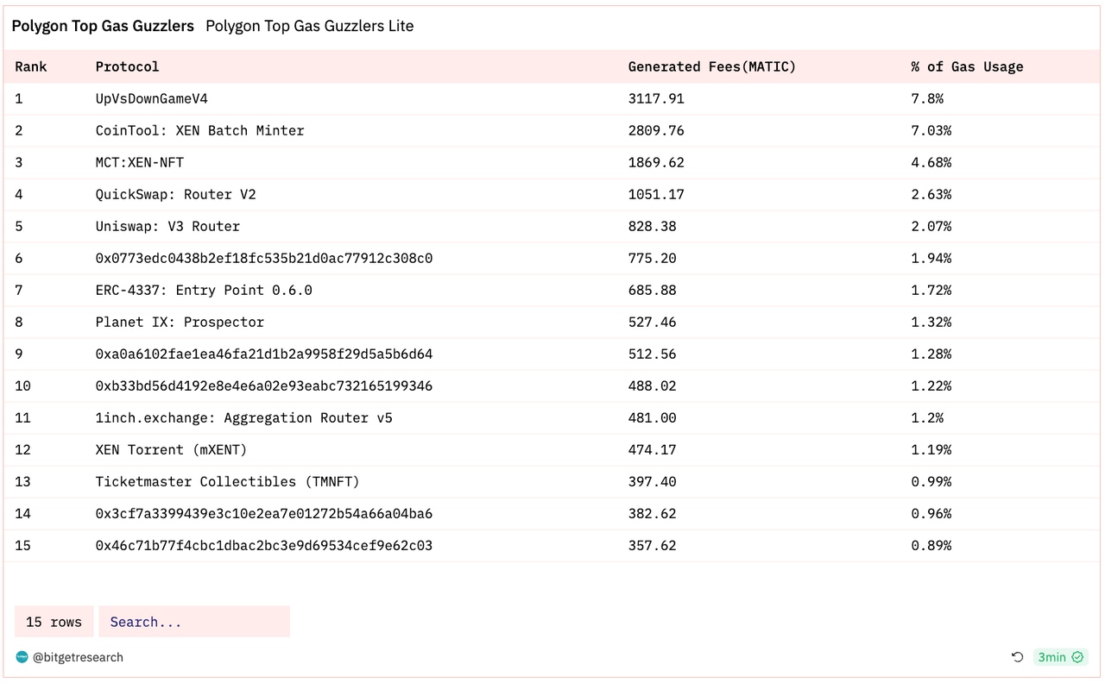Click the refresh query icon
Viewport: 1105px width, 683px height.
pos(1017,657)
